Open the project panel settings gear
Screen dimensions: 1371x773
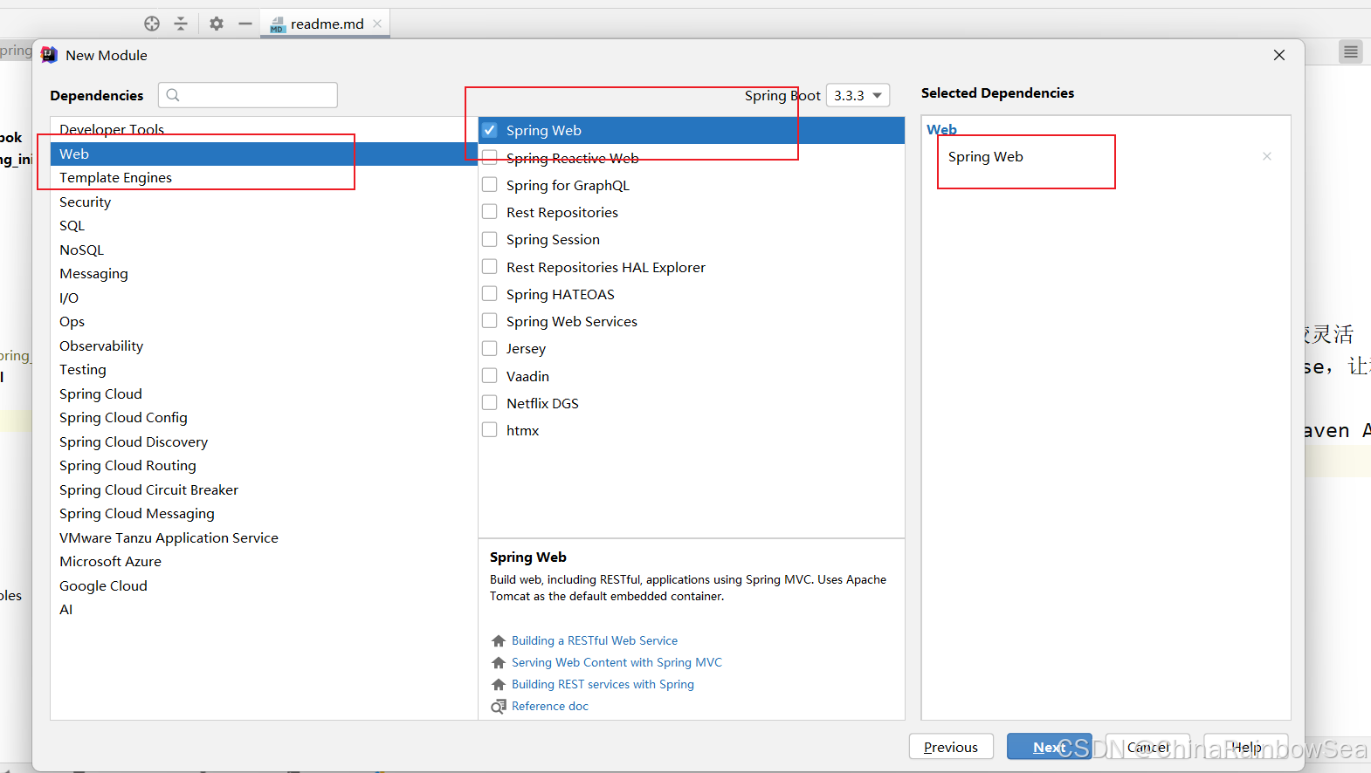pyautogui.click(x=217, y=24)
